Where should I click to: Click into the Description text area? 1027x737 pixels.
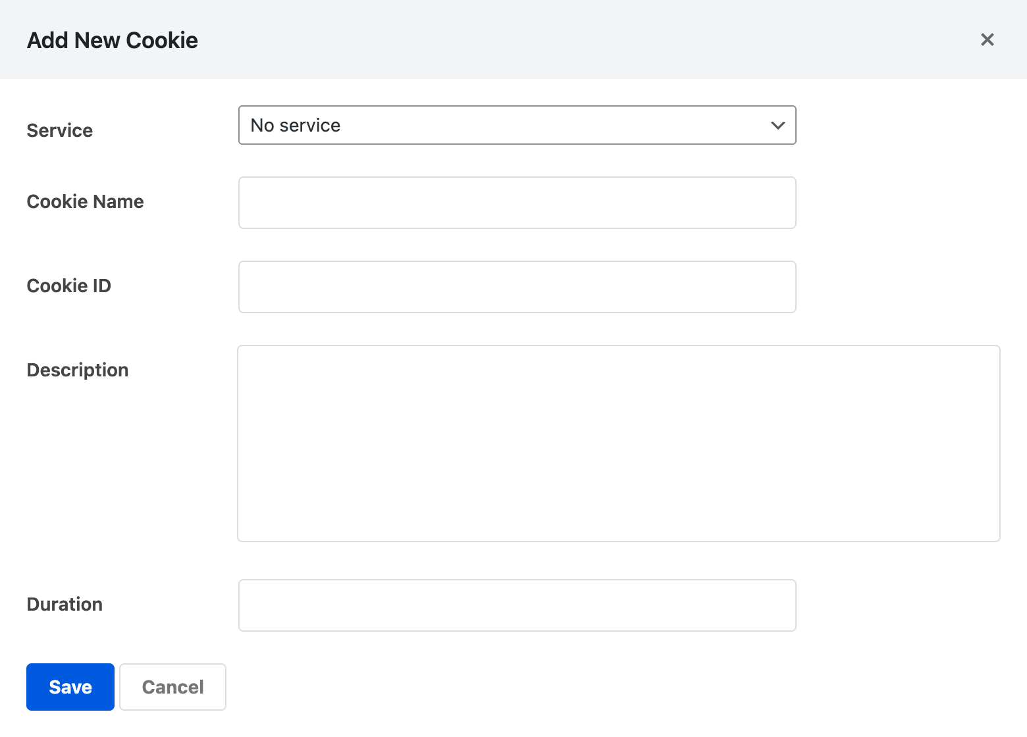[619, 442]
